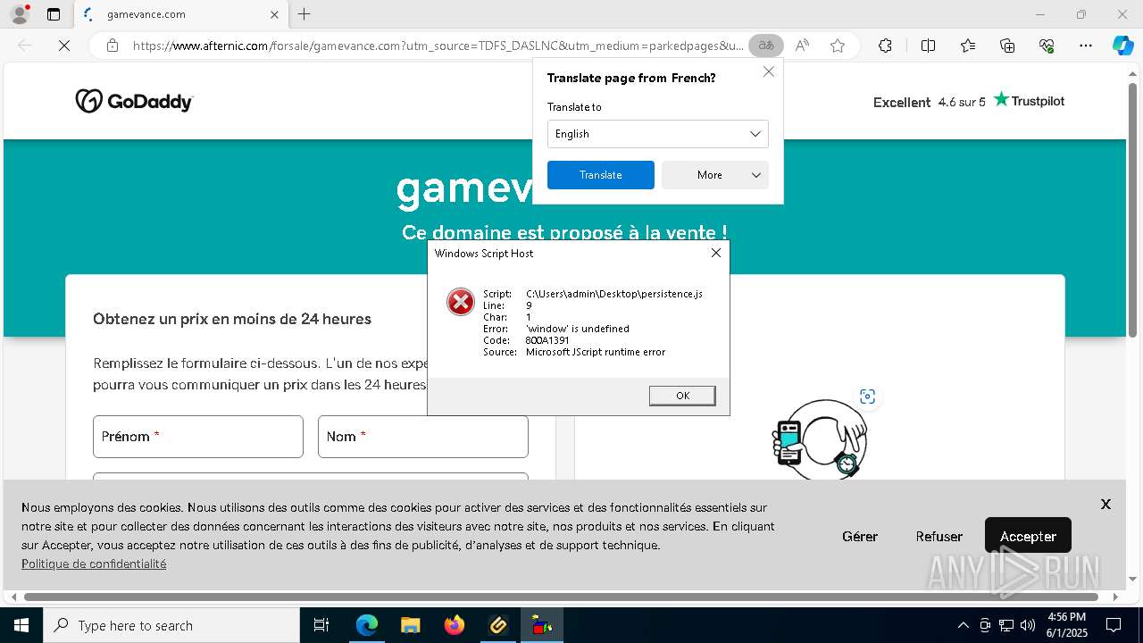Open the network tray icon

click(x=1006, y=625)
